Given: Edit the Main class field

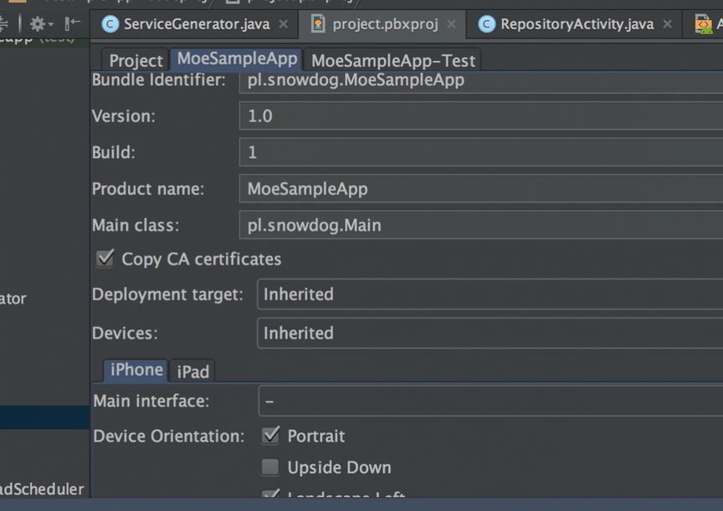Looking at the screenshot, I should (x=481, y=225).
